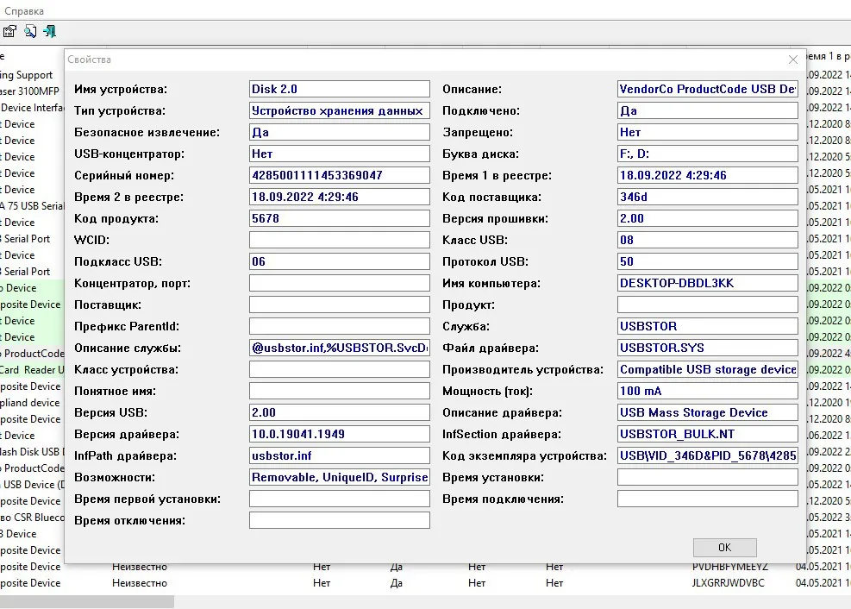Open the Справка menu

24,11
